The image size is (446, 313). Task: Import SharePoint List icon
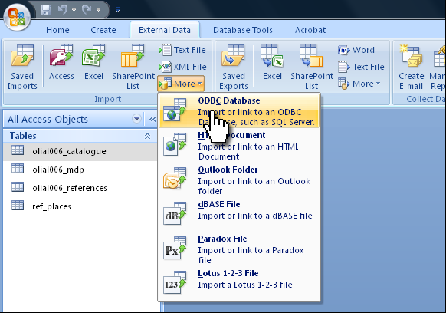click(133, 67)
